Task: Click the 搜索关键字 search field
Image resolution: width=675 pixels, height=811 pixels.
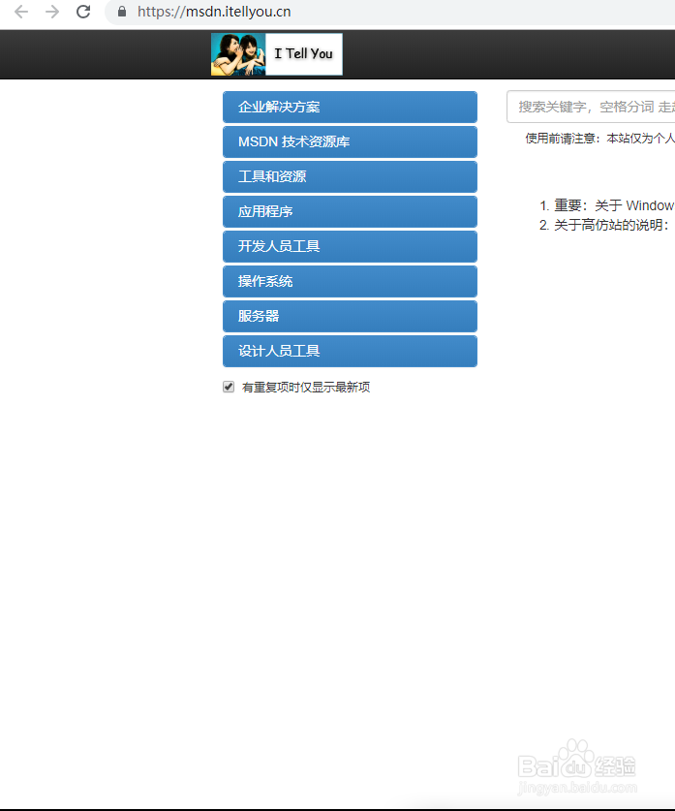Action: [x=591, y=107]
